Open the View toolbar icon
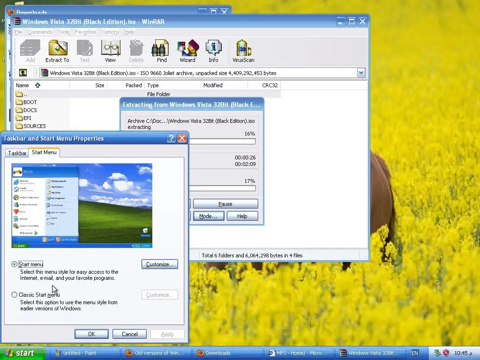 111,51
